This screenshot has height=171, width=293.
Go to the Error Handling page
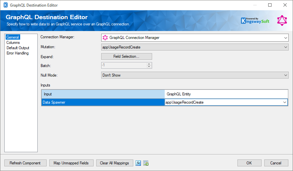point(18,53)
